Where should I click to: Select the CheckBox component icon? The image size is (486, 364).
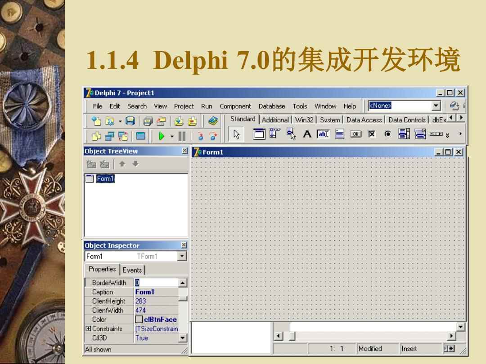click(x=372, y=134)
